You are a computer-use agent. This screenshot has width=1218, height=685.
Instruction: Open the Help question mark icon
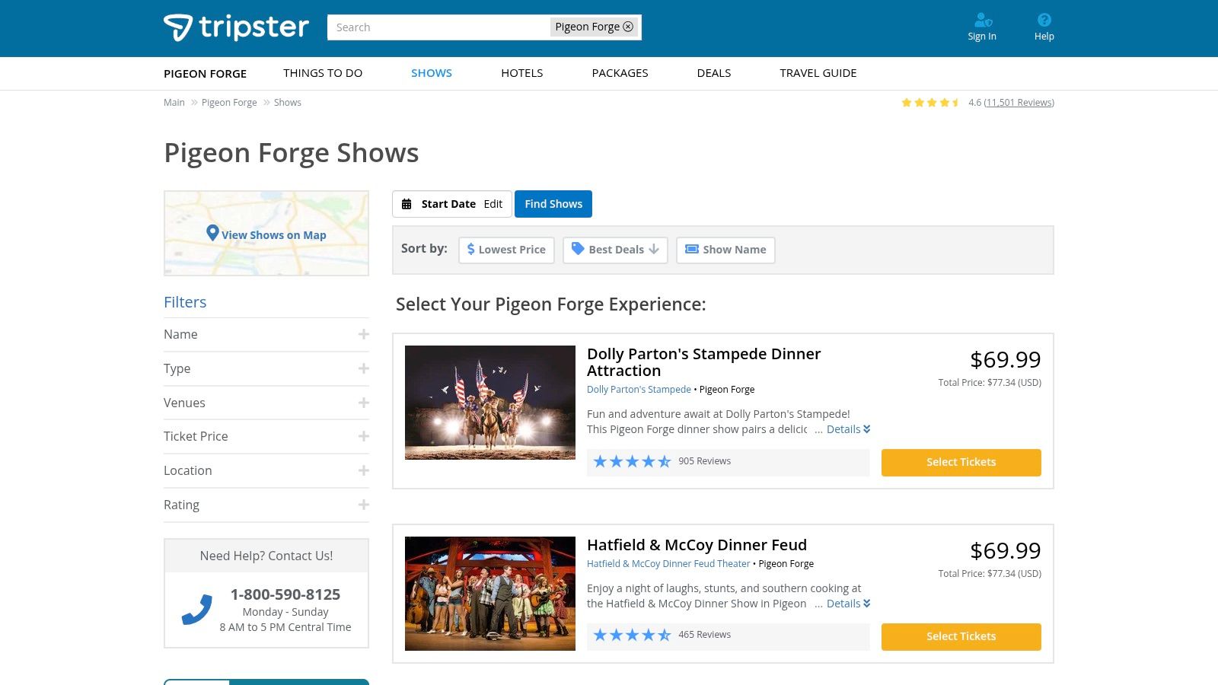pos(1044,20)
